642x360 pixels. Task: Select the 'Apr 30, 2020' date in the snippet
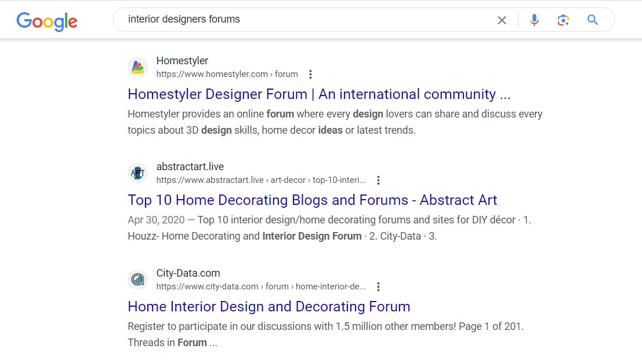pyautogui.click(x=156, y=220)
